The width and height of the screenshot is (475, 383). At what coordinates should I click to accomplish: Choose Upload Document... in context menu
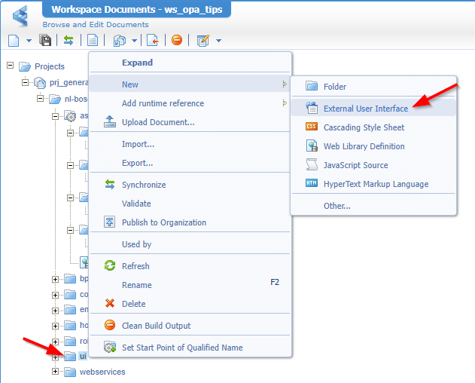(x=158, y=122)
